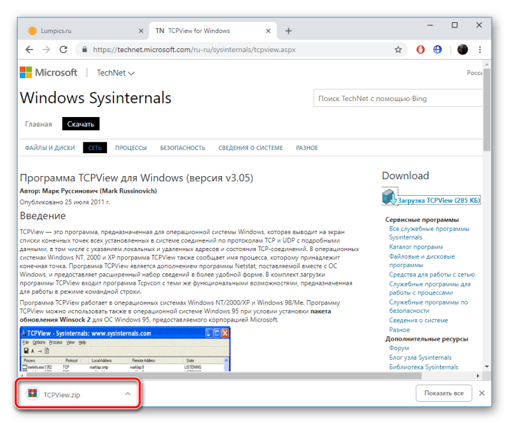Viewport: 509px width, 424px height.
Task: Open the blue globe extension icon
Action: coord(438,50)
